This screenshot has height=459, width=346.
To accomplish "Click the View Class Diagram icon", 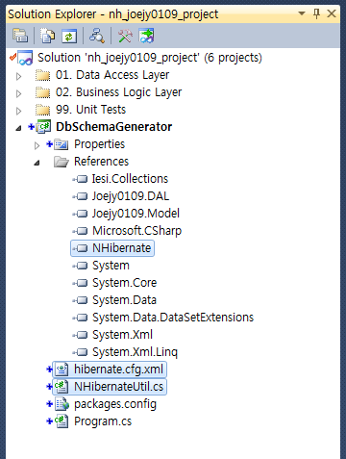I will point(146,36).
